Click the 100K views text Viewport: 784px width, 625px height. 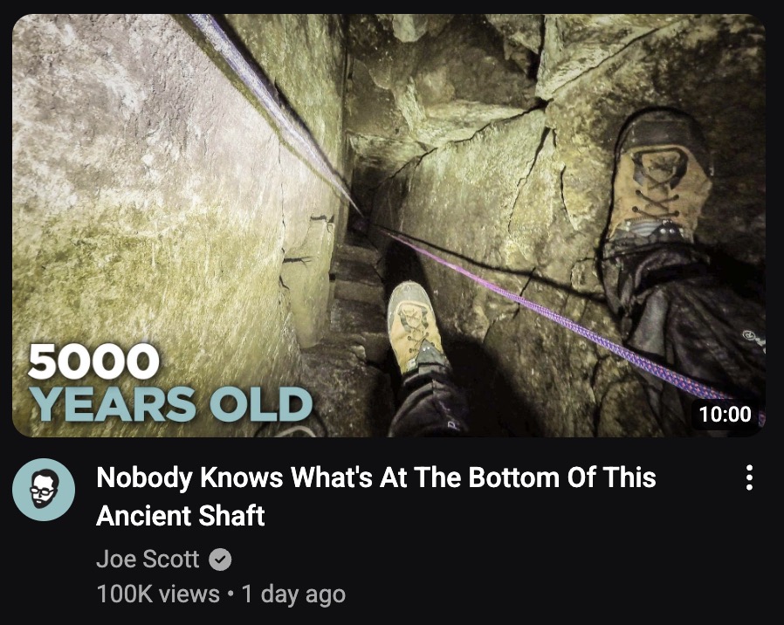[x=158, y=594]
